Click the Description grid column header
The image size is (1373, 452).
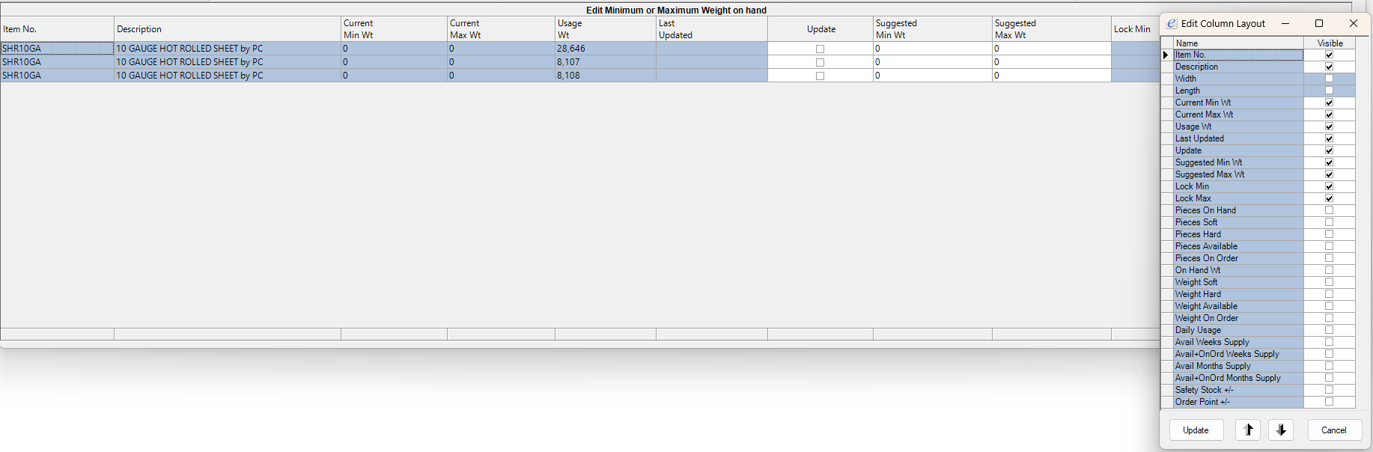pyautogui.click(x=228, y=29)
